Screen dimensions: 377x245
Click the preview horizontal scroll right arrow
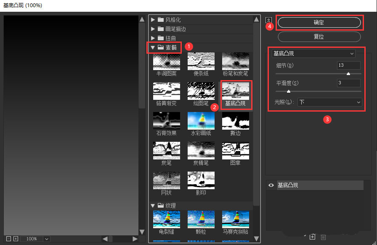(x=135, y=239)
